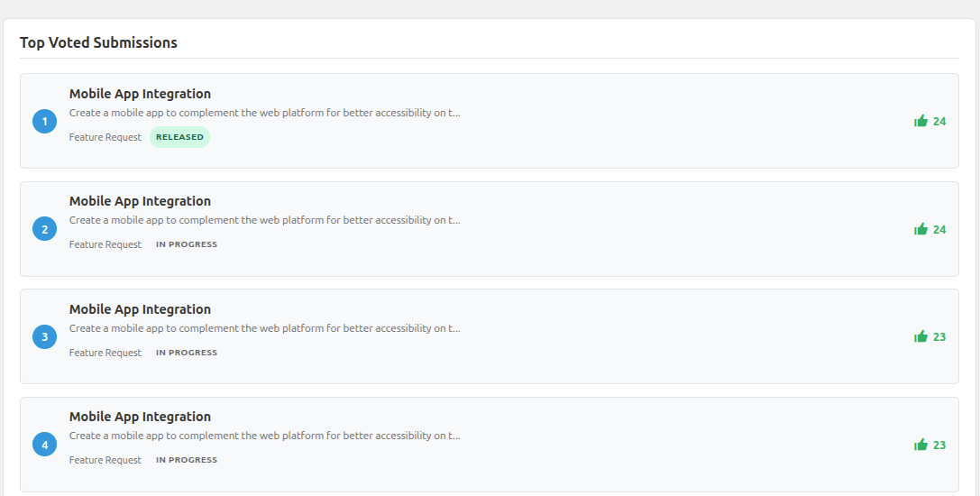
Task: Upvote the submission ranked number 2
Action: point(920,229)
